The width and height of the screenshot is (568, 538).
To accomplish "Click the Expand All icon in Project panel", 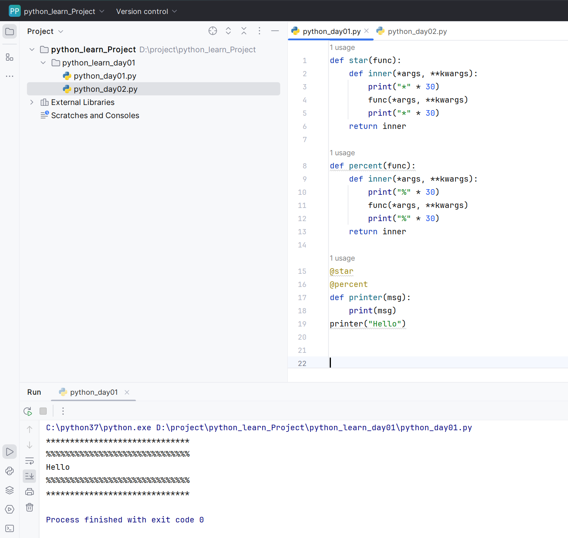I will [x=228, y=31].
